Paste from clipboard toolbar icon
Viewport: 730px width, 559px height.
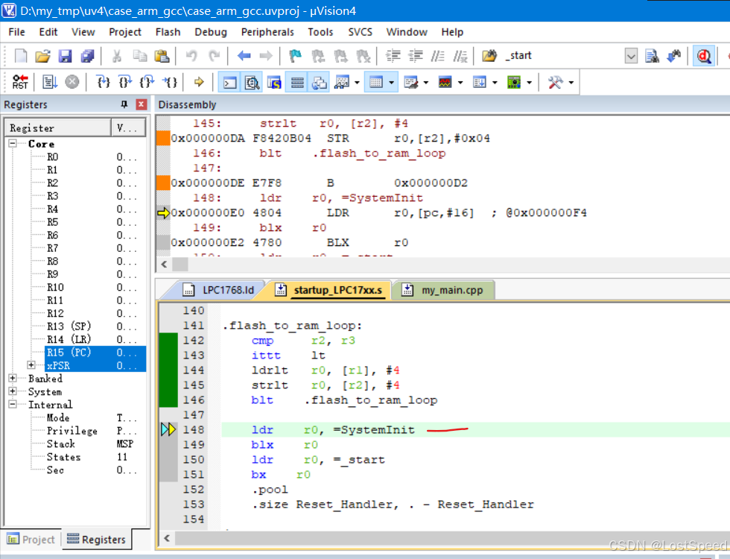tap(162, 56)
